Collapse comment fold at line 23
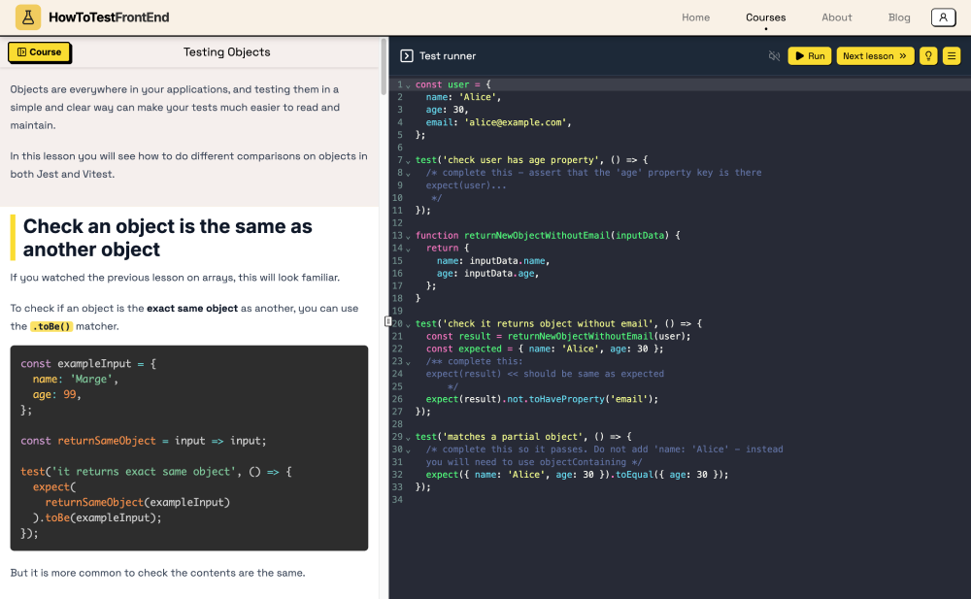971x599 pixels. 408,362
